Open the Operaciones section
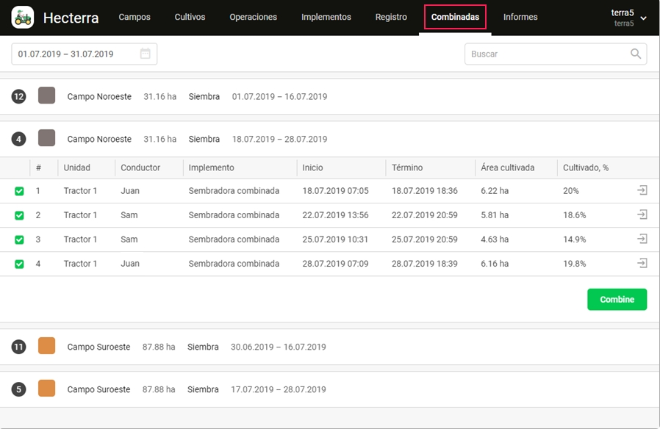The width and height of the screenshot is (660, 429). coord(253,16)
